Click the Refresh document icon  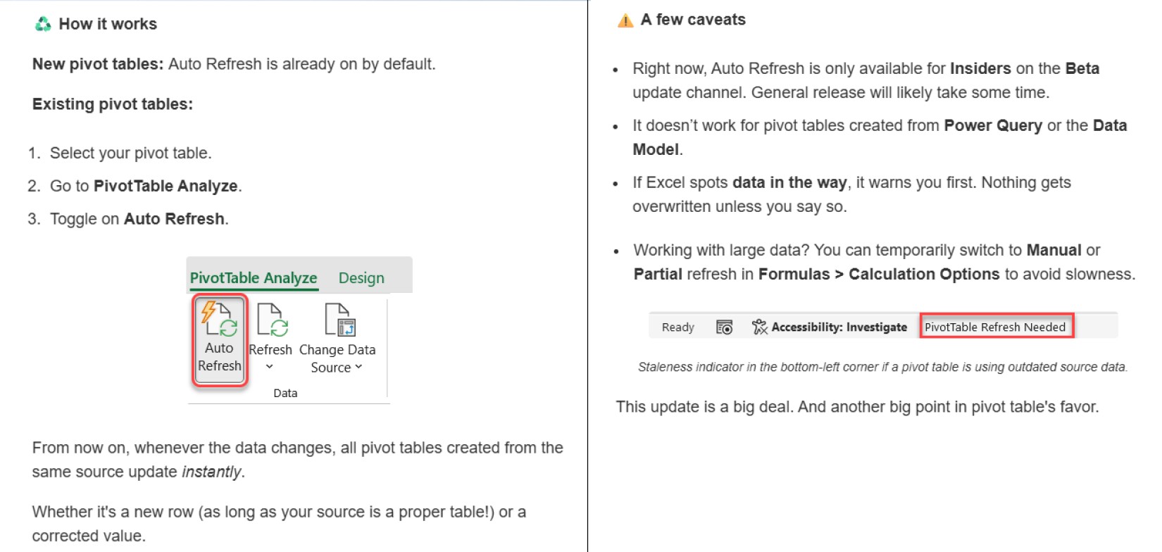click(273, 320)
